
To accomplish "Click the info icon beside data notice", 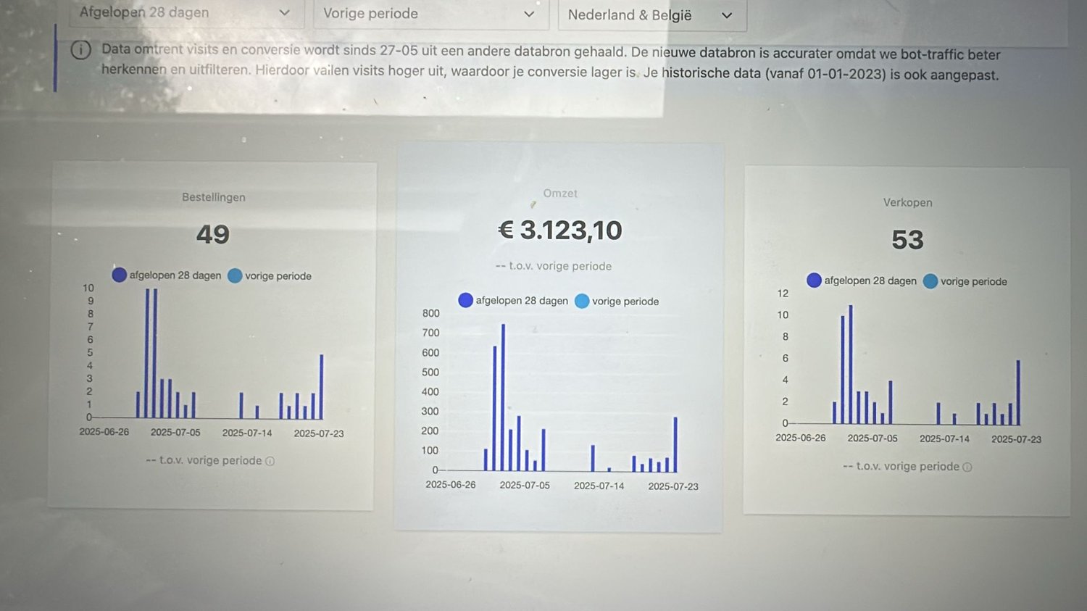I will 80,50.
